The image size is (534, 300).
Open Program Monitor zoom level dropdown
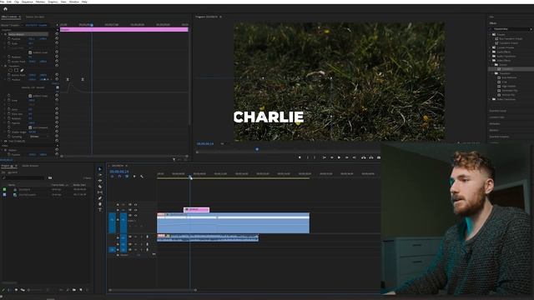pyautogui.click(x=223, y=144)
